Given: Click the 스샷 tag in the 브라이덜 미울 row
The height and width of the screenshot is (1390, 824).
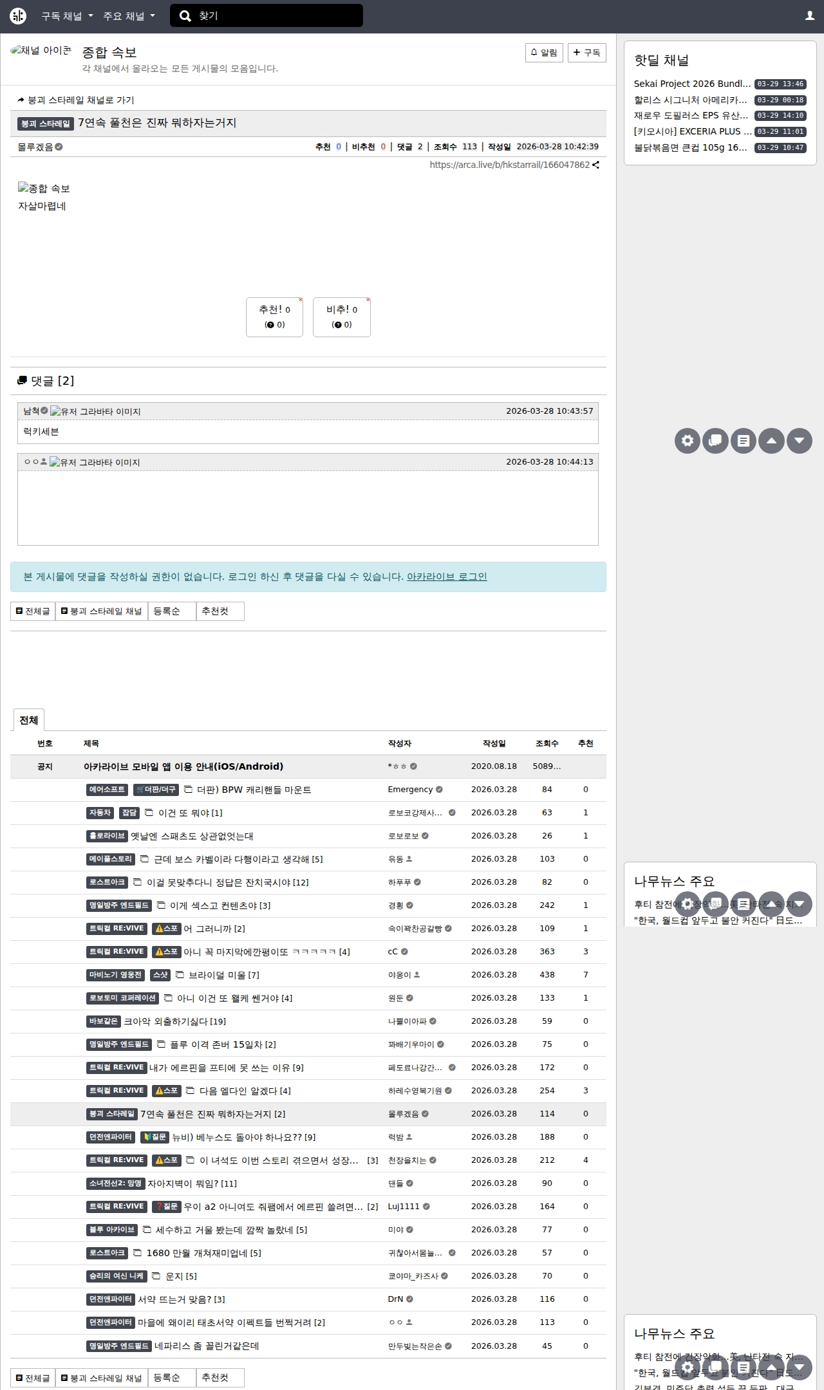Looking at the screenshot, I should point(160,975).
